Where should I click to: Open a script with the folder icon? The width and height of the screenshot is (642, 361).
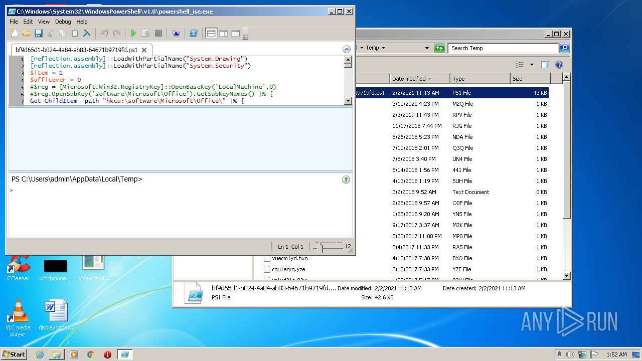pos(26,34)
